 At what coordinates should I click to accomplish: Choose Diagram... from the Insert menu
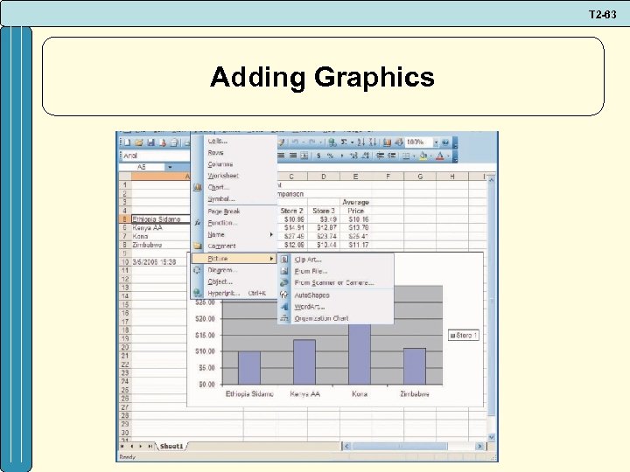tap(234, 270)
